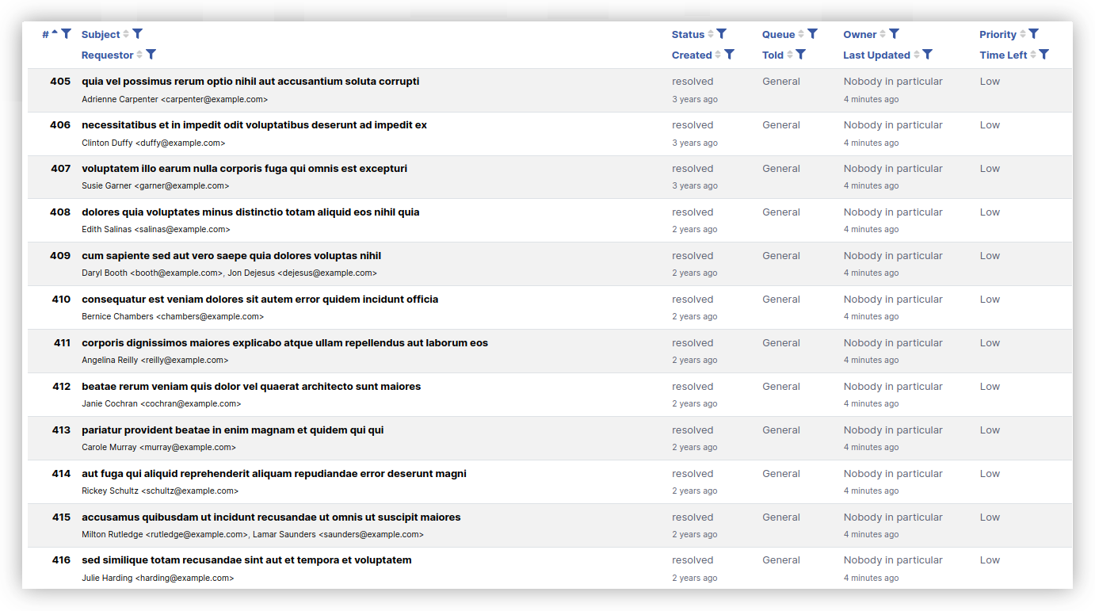
Task: Open the Last Updated column filter
Action: pyautogui.click(x=927, y=55)
